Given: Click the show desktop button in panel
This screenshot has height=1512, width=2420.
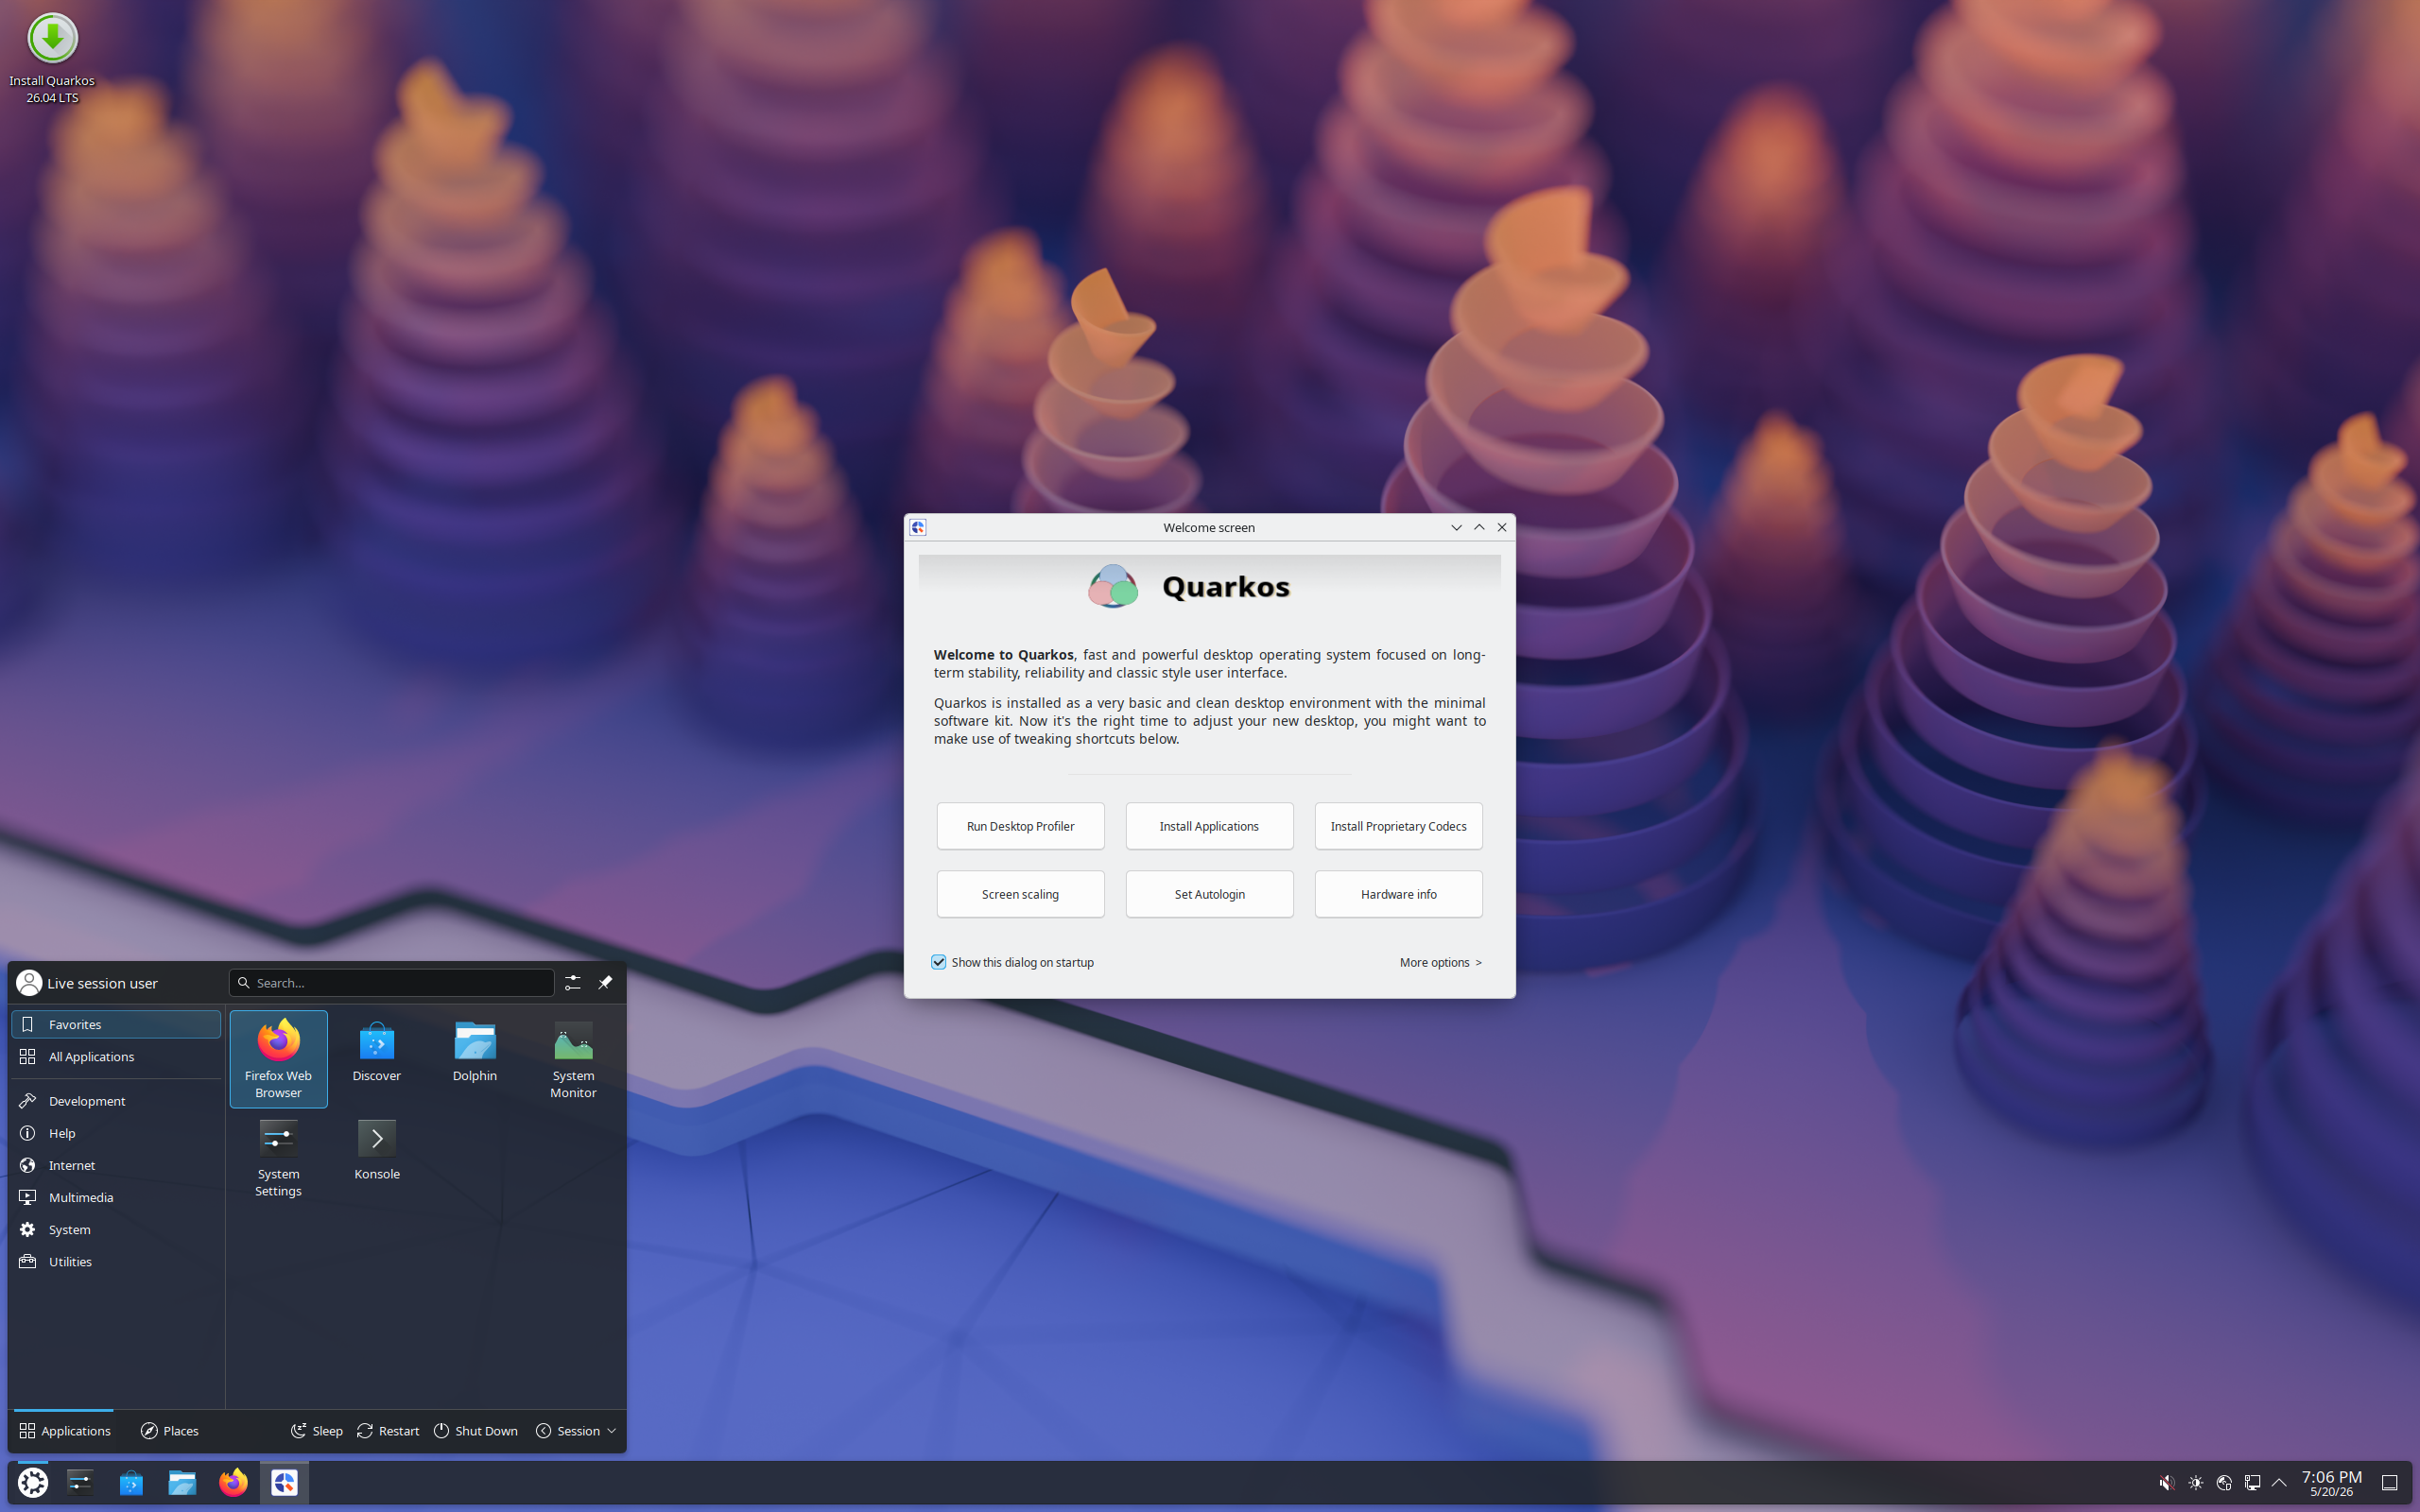Looking at the screenshot, I should 2389,1483.
